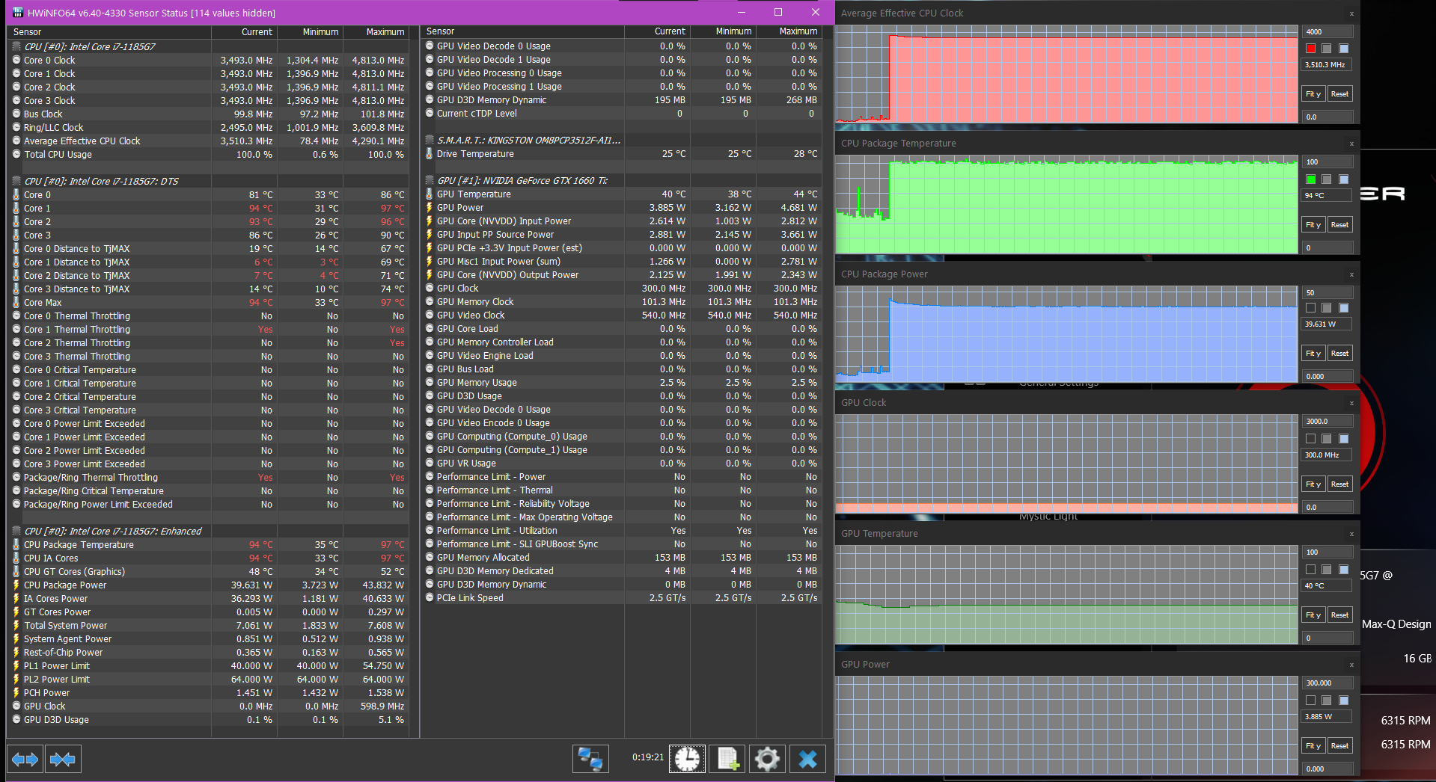Click the 4000 max value field in CPU Clock graph
The height and width of the screenshot is (782, 1436).
pyautogui.click(x=1327, y=32)
